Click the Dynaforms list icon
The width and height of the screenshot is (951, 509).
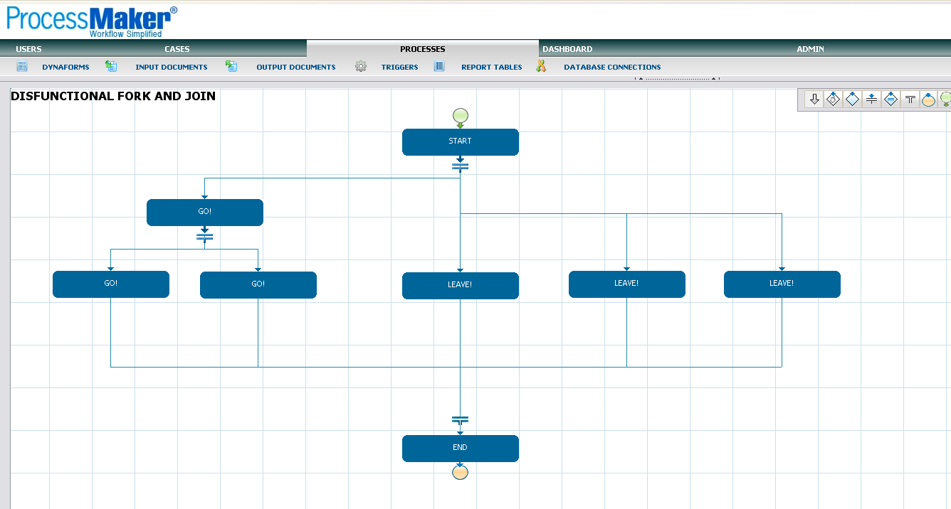[21, 66]
